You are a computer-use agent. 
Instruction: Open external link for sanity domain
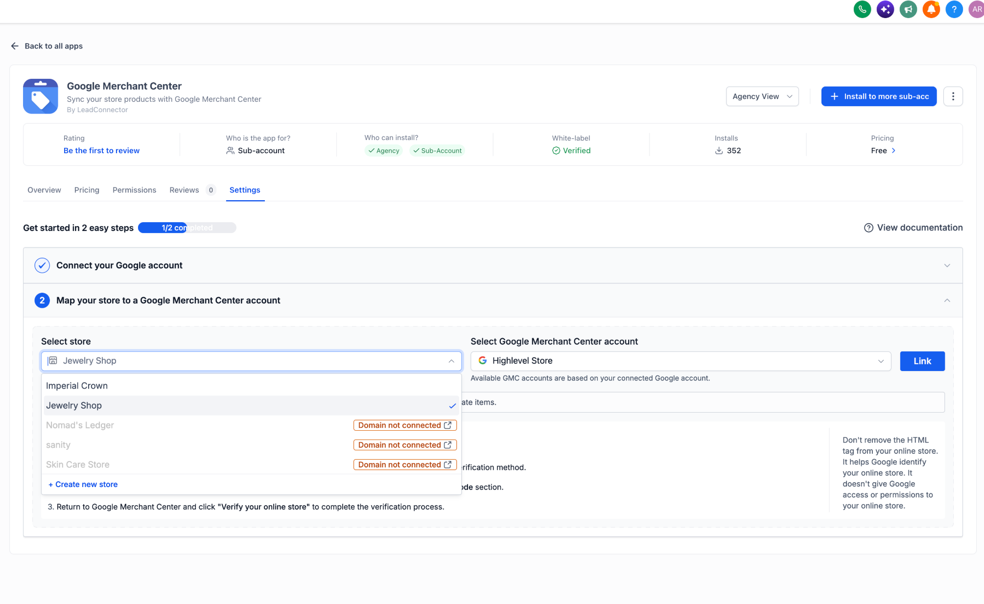tap(447, 445)
